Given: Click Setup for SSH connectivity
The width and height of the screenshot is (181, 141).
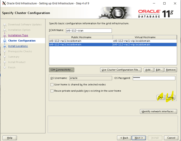Looking at the screenshot, I should [170, 97].
